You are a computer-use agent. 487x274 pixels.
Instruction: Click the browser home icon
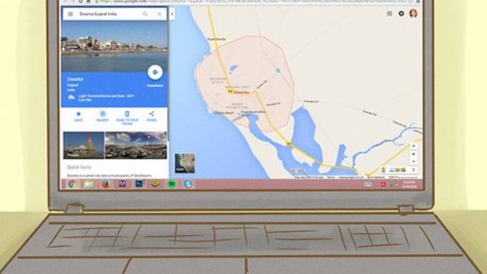pos(89,1)
